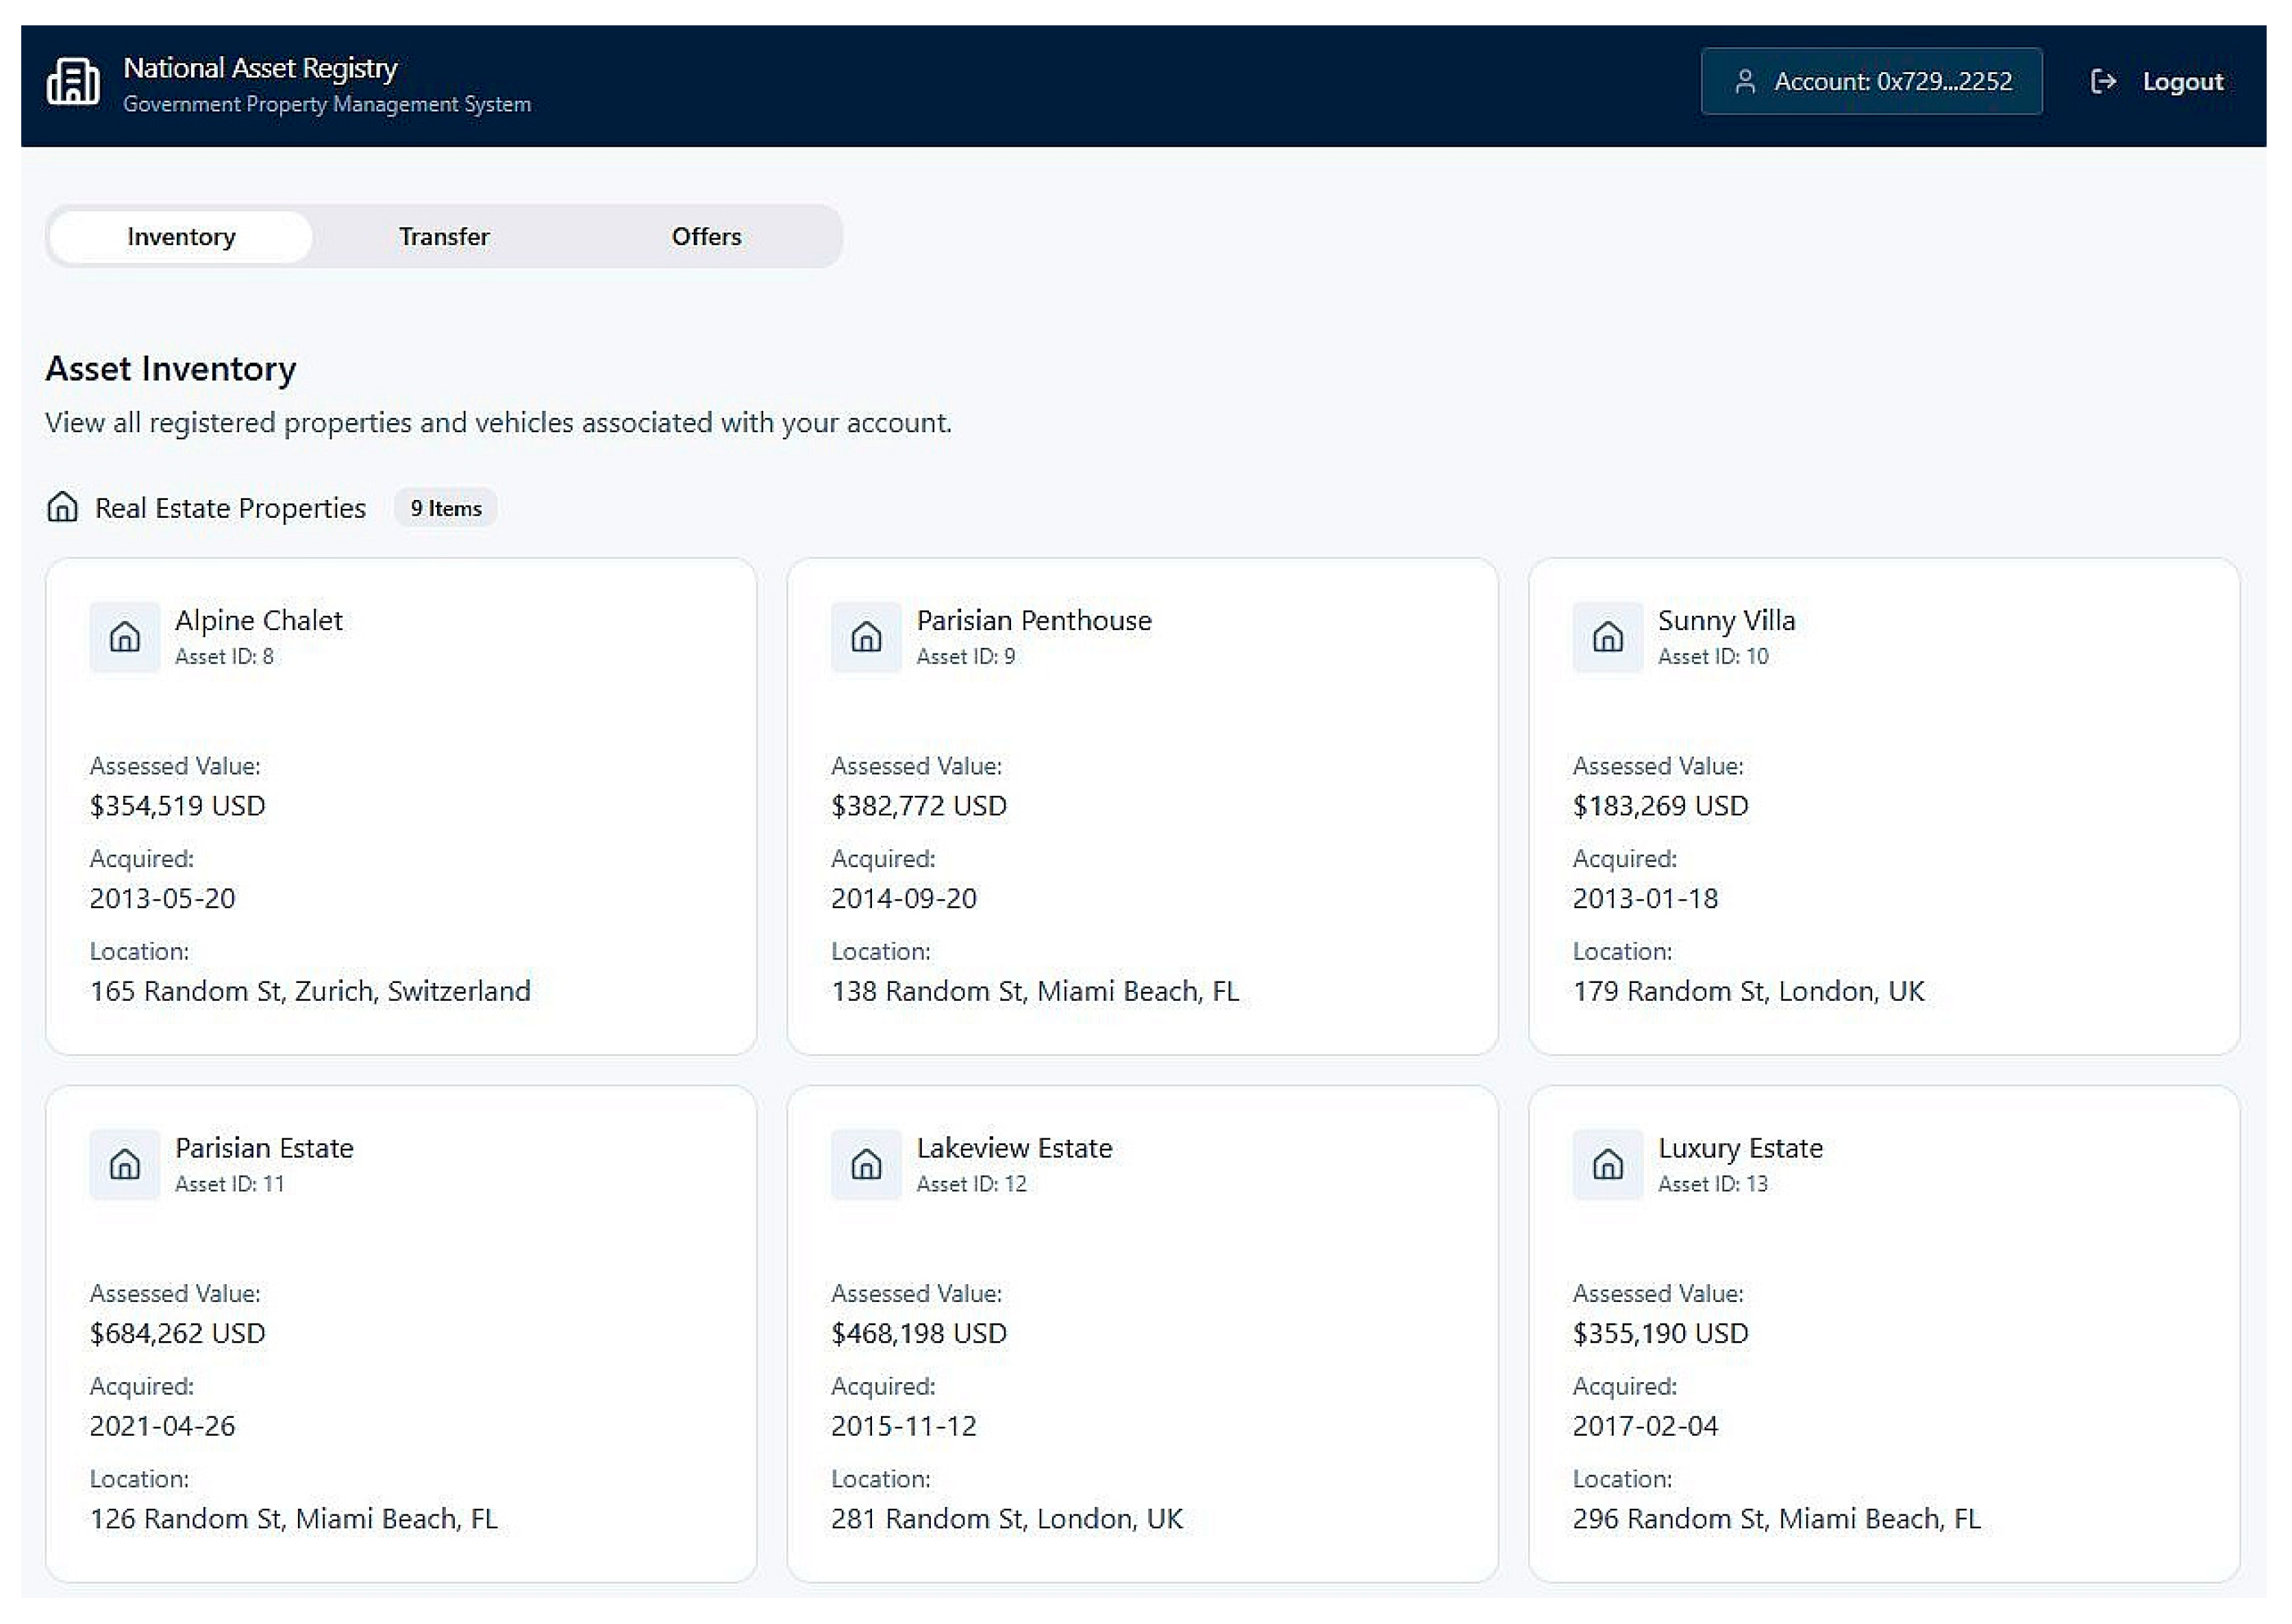Select the Inventory tab
The height and width of the screenshot is (1624, 2292).
[x=181, y=237]
